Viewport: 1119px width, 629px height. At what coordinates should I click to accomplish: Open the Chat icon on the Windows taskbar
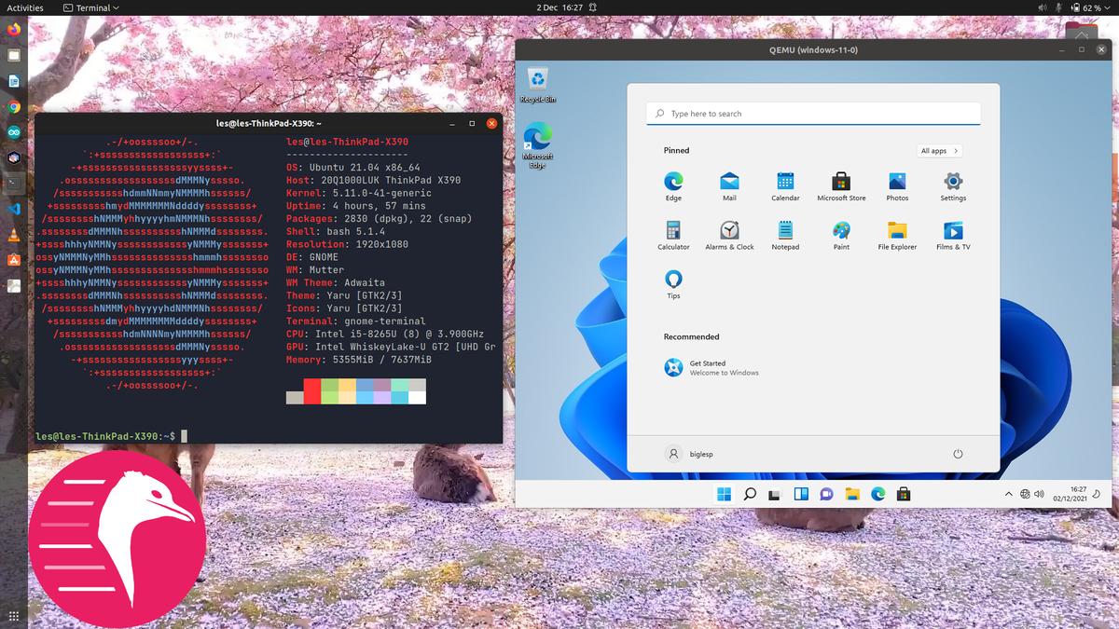826,493
